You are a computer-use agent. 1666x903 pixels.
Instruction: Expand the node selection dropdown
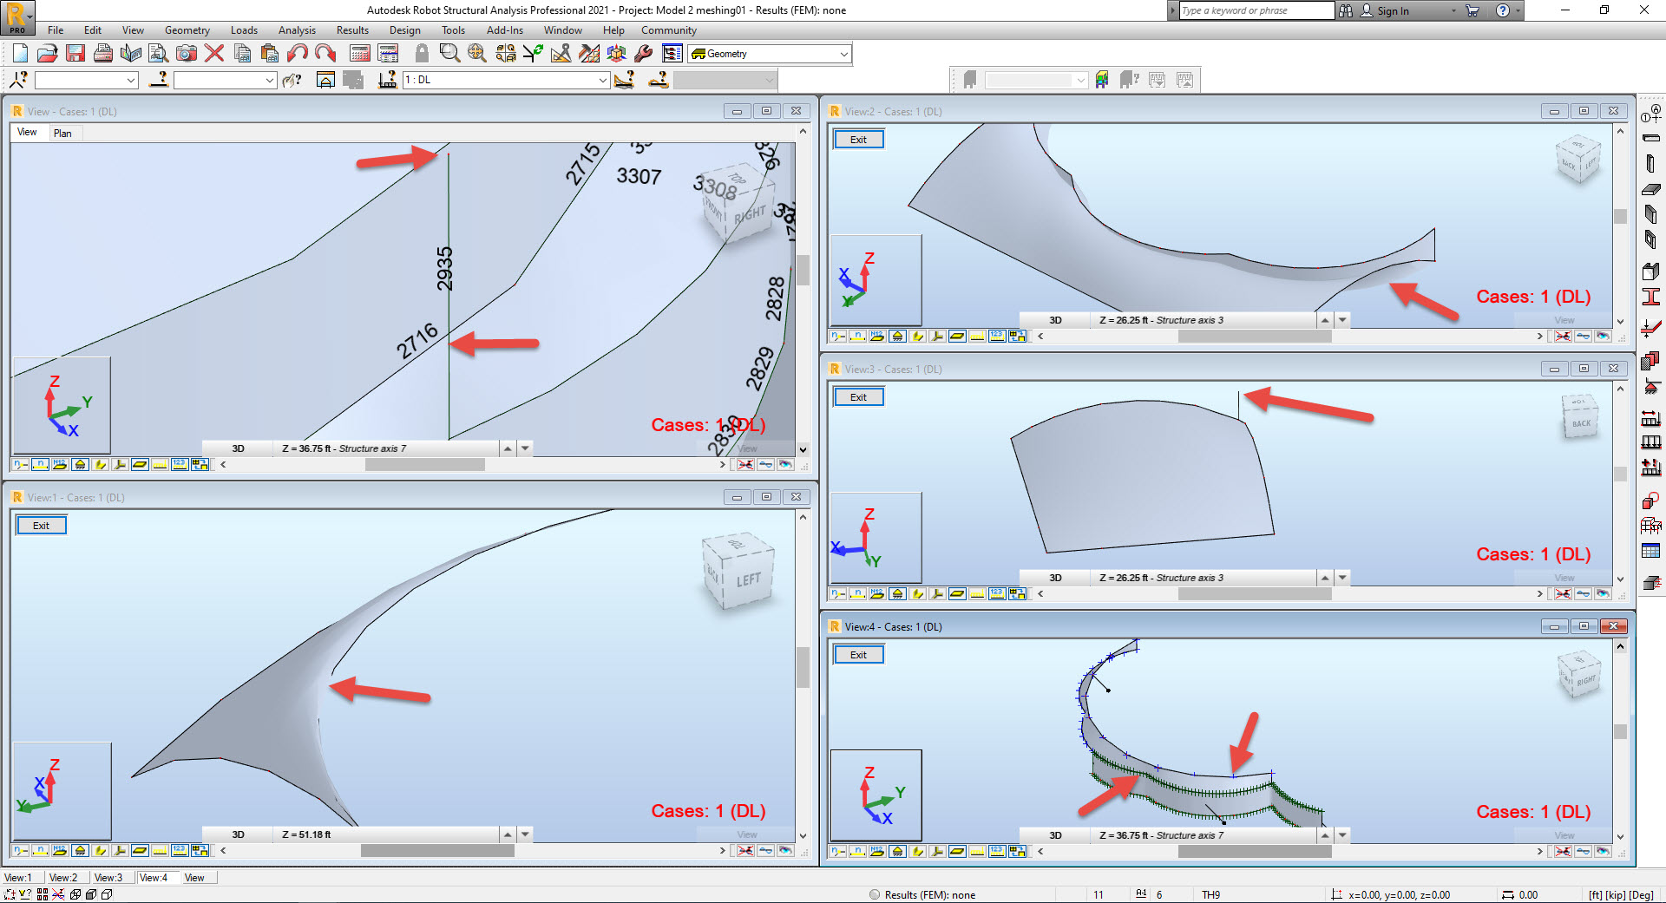(x=131, y=80)
